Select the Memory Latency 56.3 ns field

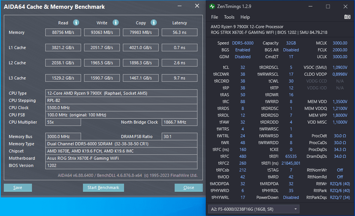coord(180,32)
